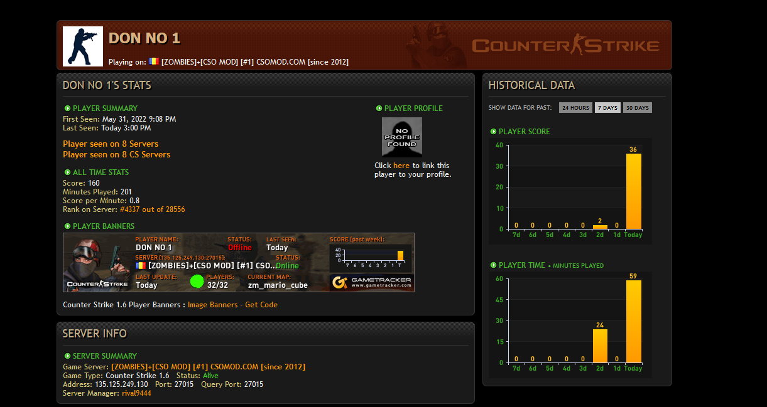
Task: Click the Today bar in Player Score chart
Action: coord(633,191)
